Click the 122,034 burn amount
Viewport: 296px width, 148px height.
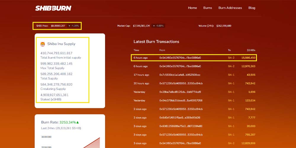[x=250, y=100]
